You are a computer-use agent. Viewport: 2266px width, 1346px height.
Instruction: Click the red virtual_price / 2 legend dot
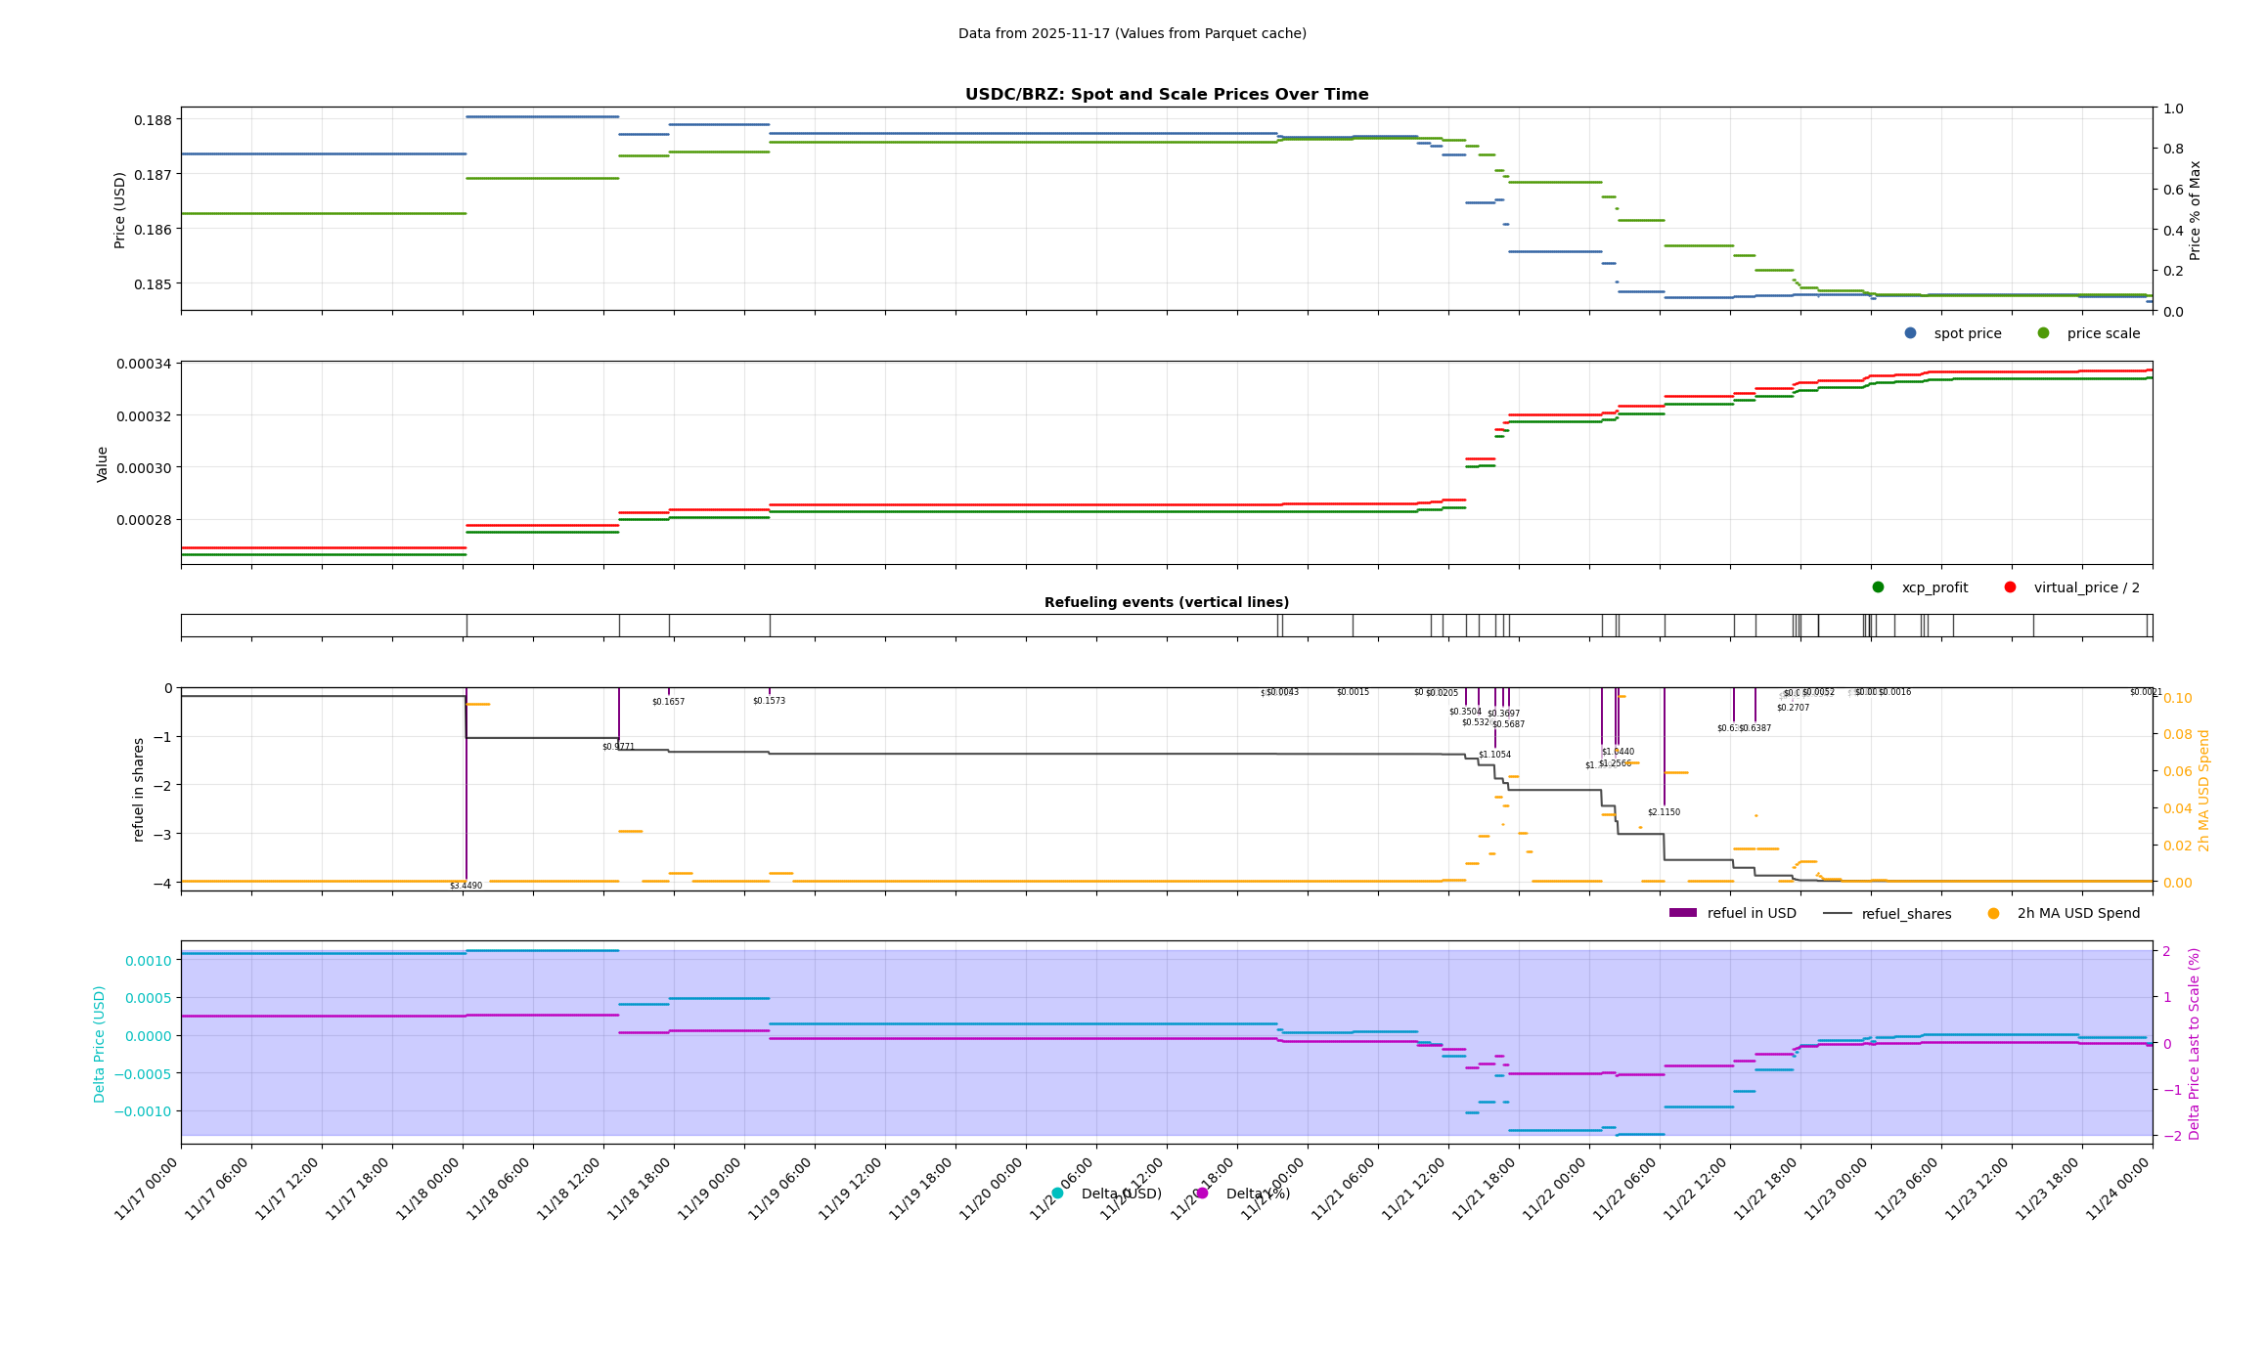click(x=2010, y=587)
